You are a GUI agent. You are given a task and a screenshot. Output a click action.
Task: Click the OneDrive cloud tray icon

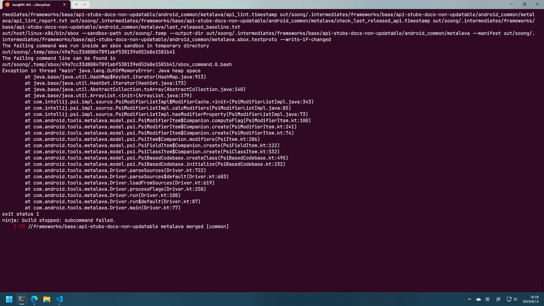point(479,299)
